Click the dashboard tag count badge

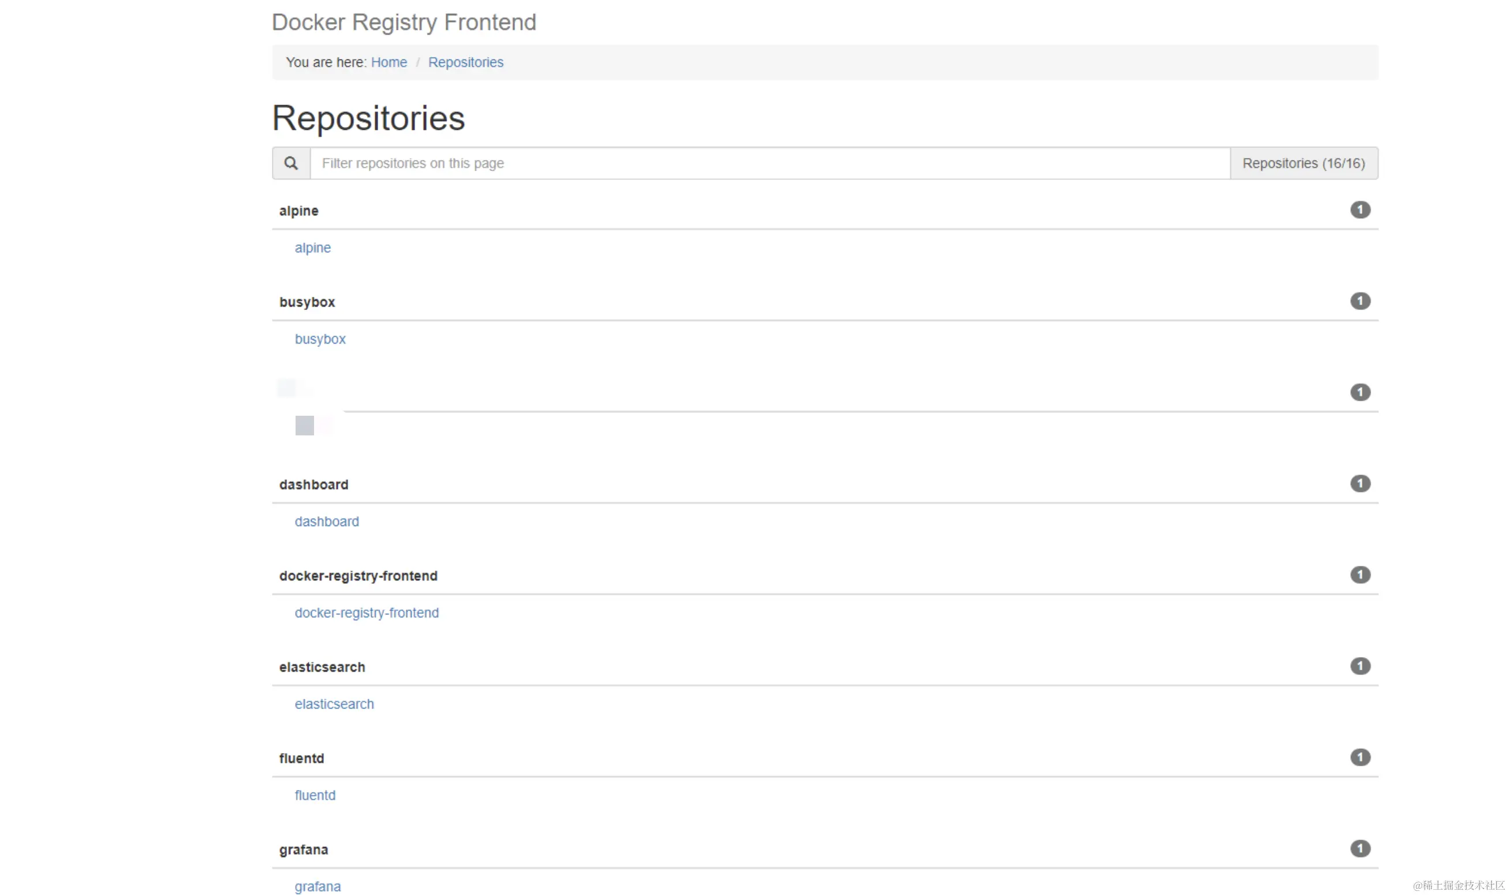[1359, 484]
